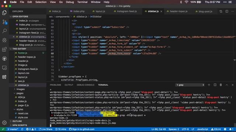Show the Debug Console panel tab

(86, 85)
